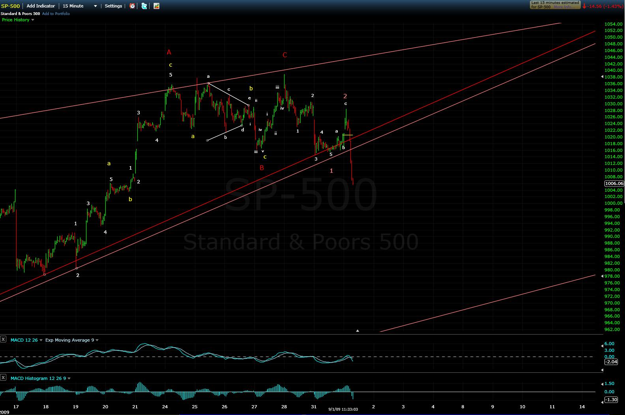Click the 1054.00 price axis label
The height and width of the screenshot is (415, 625).
click(x=614, y=24)
